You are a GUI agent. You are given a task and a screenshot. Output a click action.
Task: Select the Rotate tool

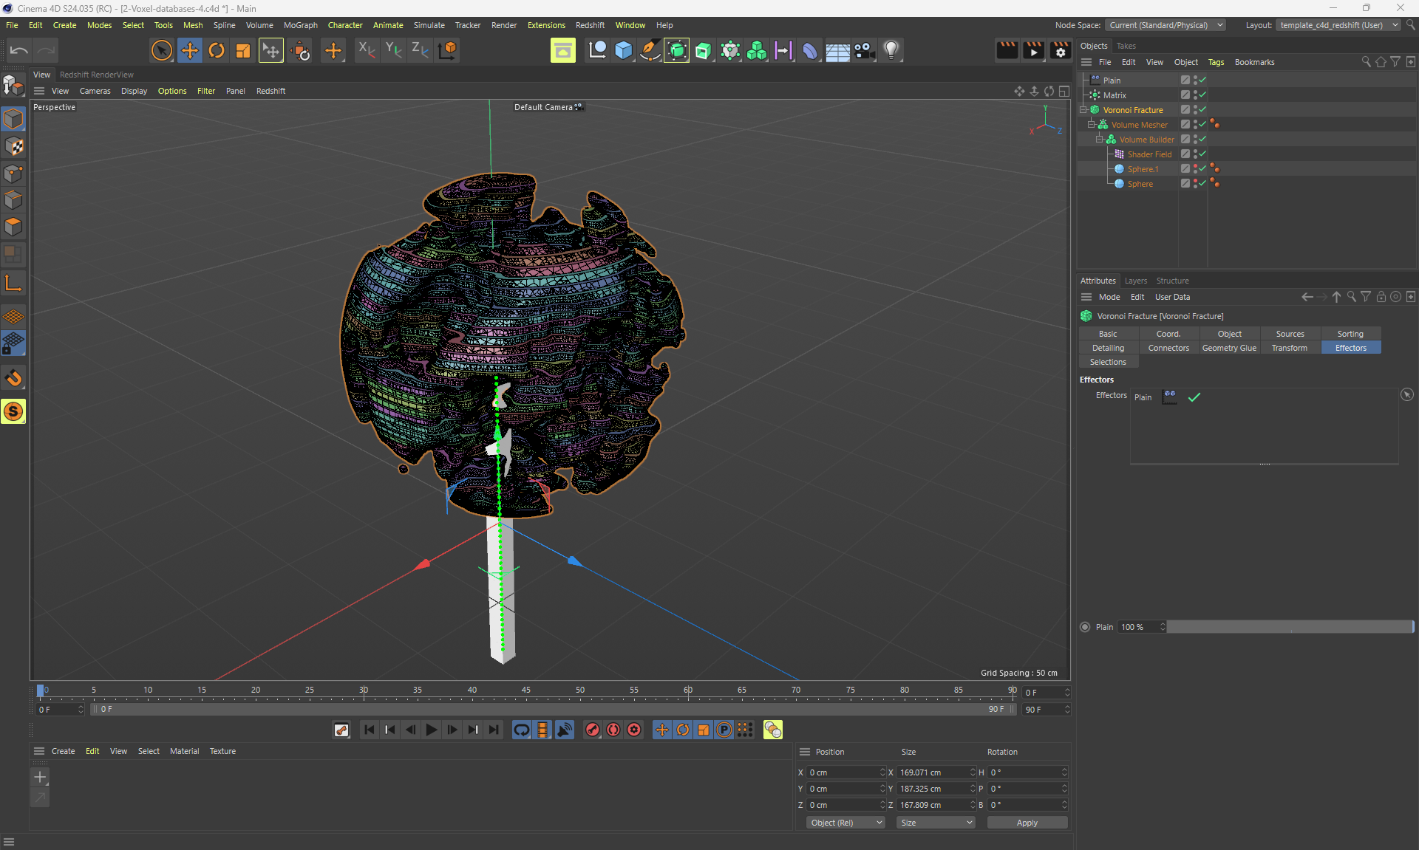point(217,50)
